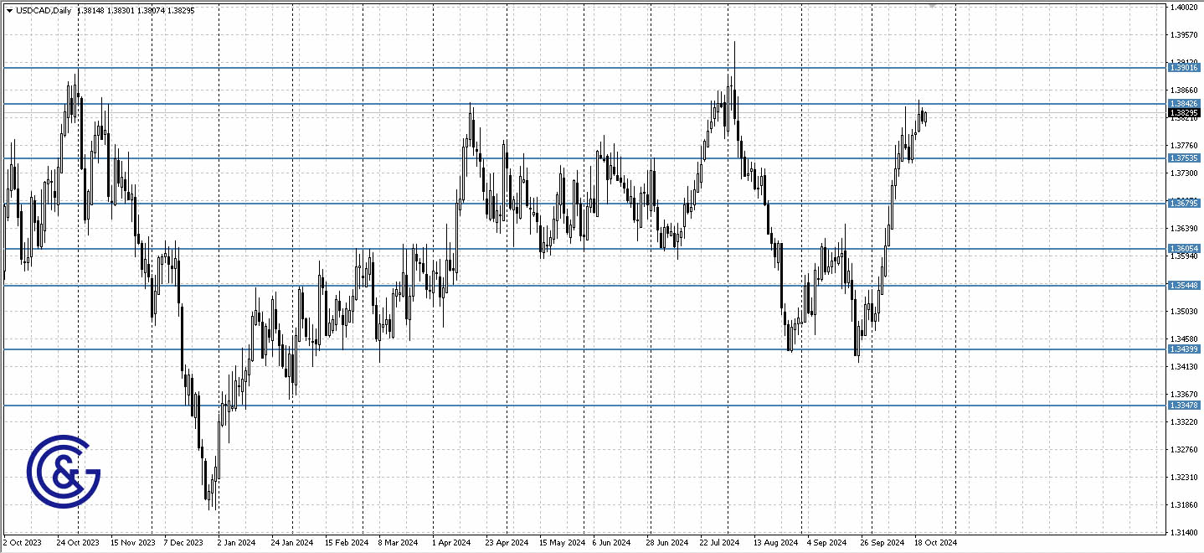Click the USDCAD,Daily chart title text
Screen dimensions: 1204x553
click(x=44, y=11)
